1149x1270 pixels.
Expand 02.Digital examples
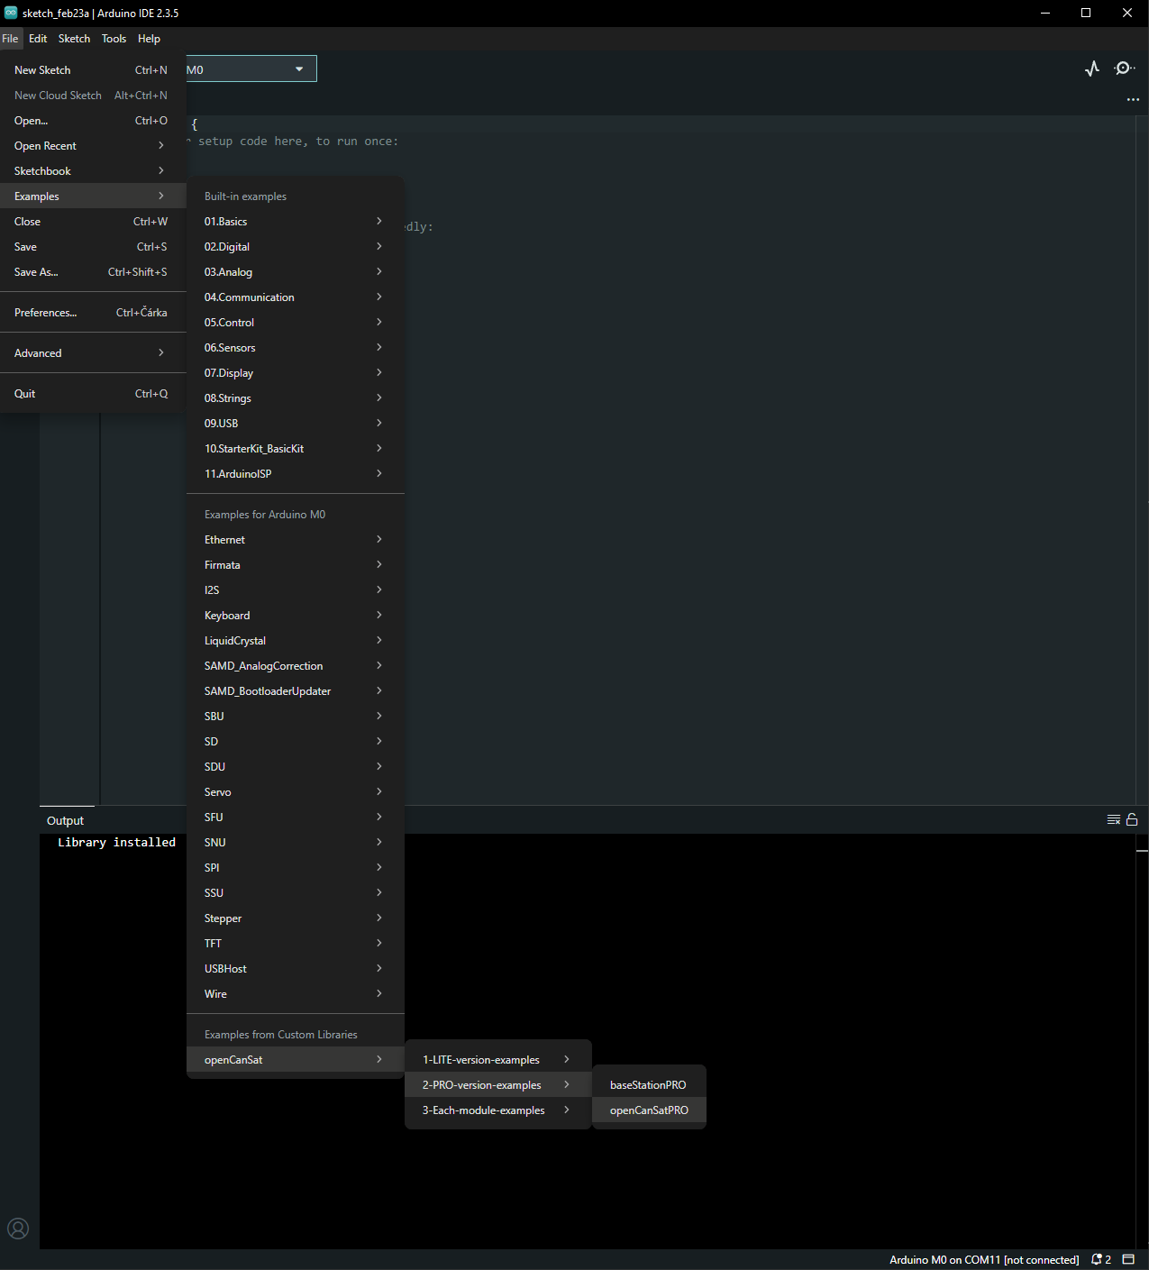click(x=296, y=247)
